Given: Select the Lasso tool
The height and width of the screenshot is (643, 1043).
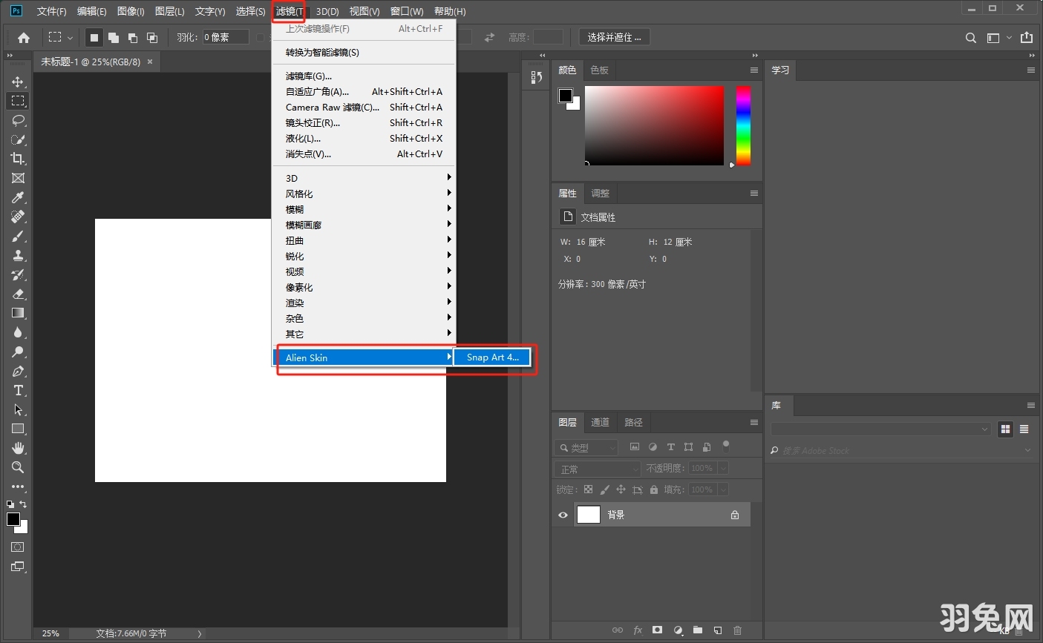Looking at the screenshot, I should [x=16, y=120].
